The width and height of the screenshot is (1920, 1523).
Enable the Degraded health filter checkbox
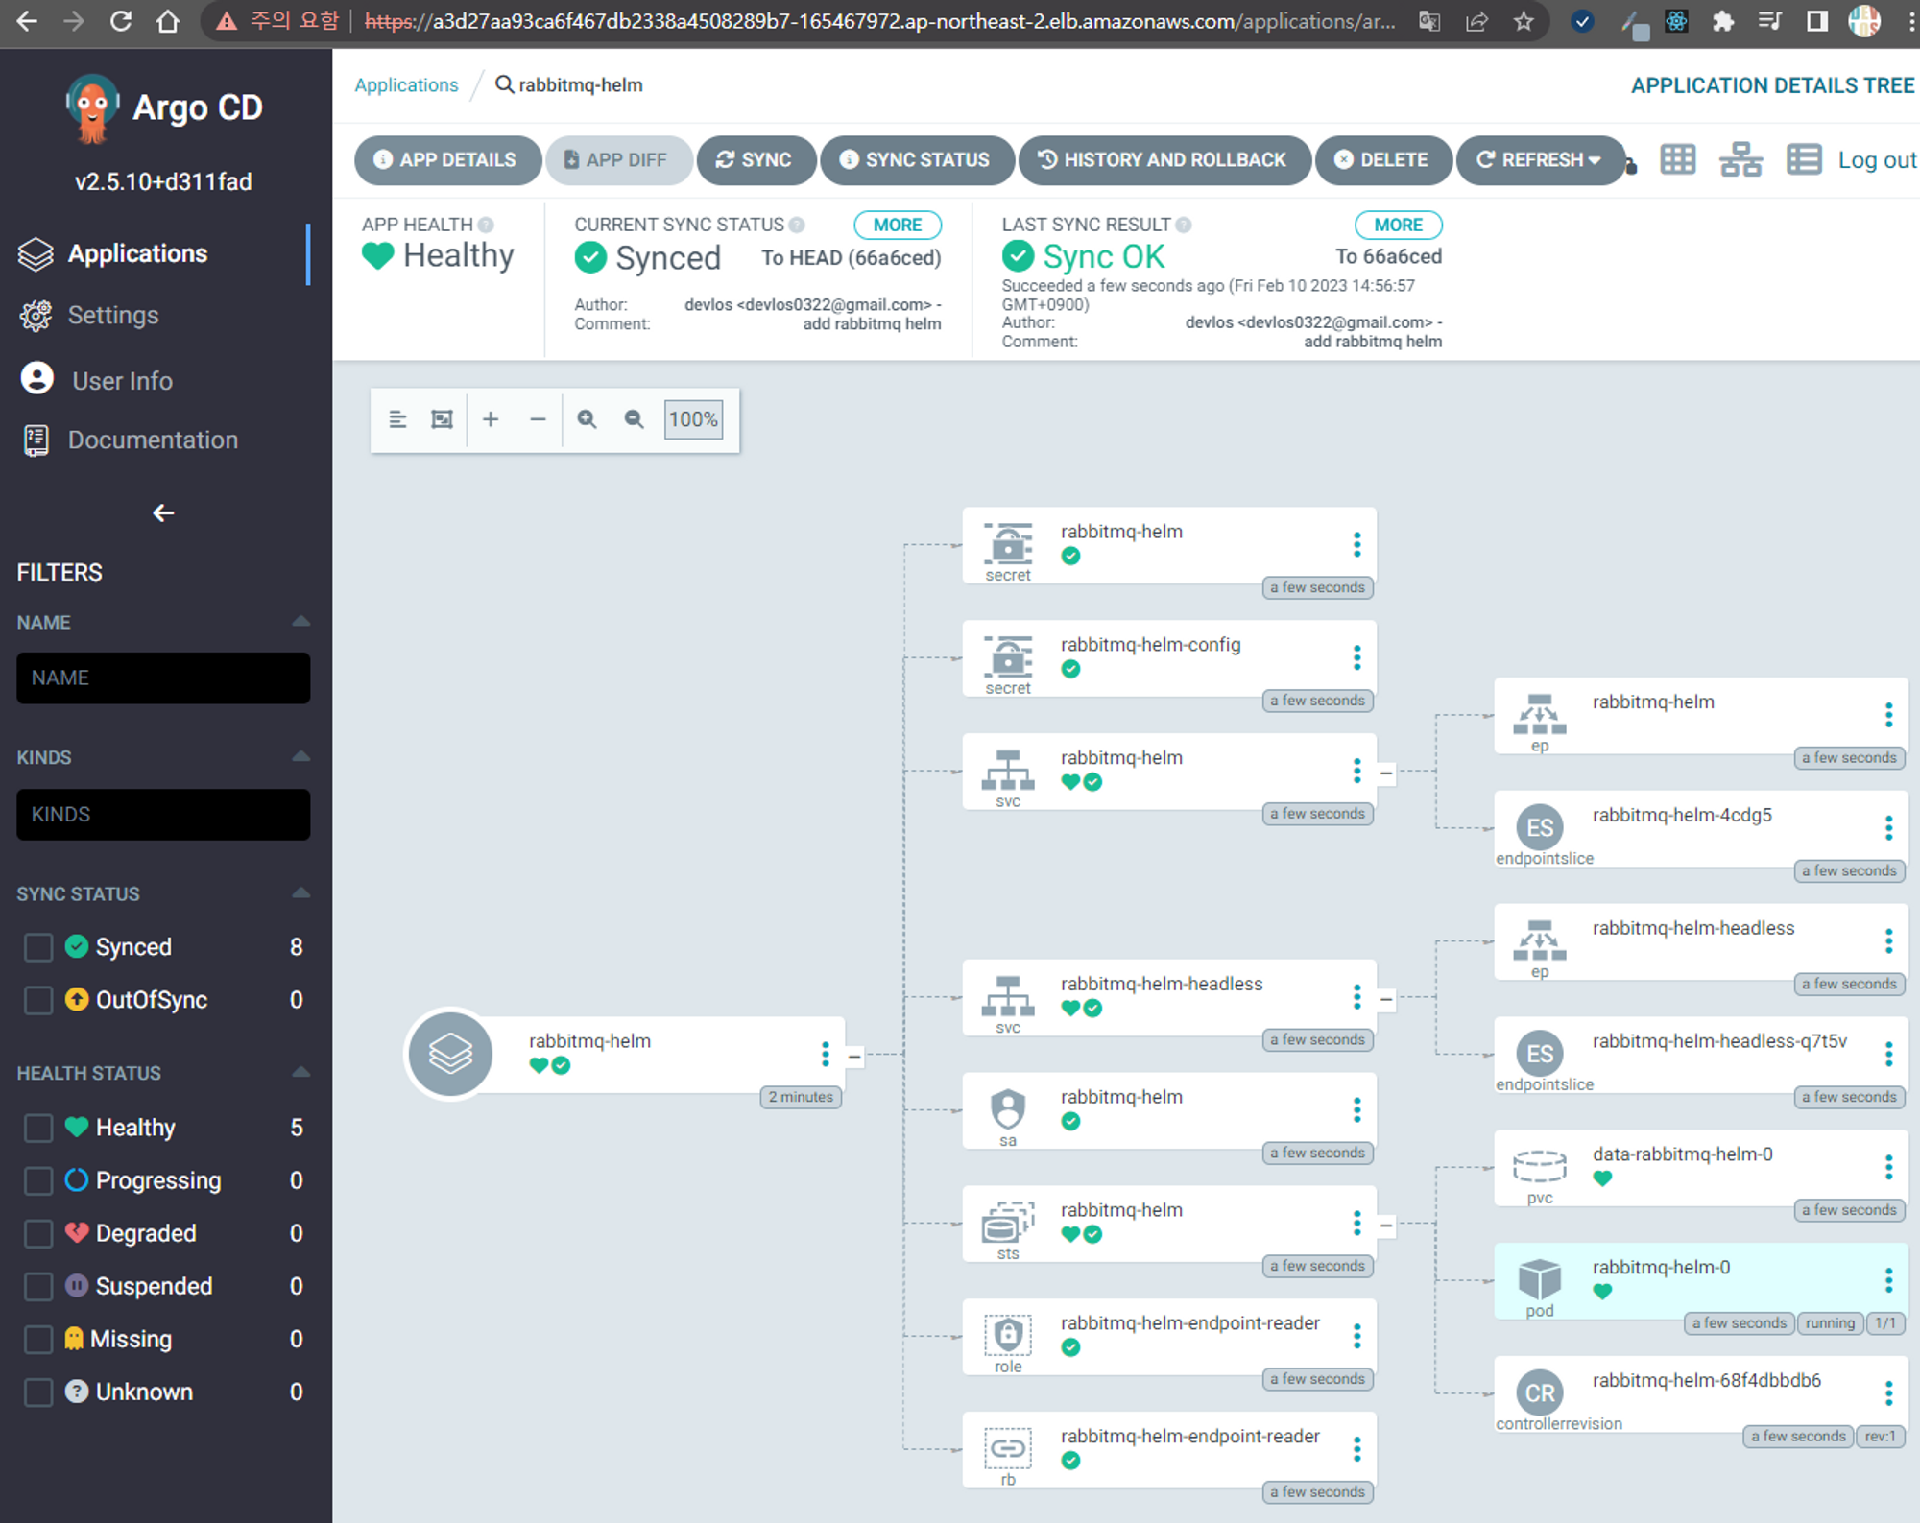38,1233
